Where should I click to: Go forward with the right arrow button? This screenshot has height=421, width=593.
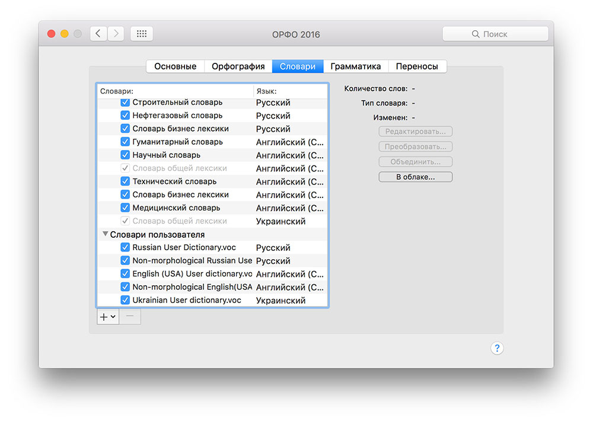[116, 34]
